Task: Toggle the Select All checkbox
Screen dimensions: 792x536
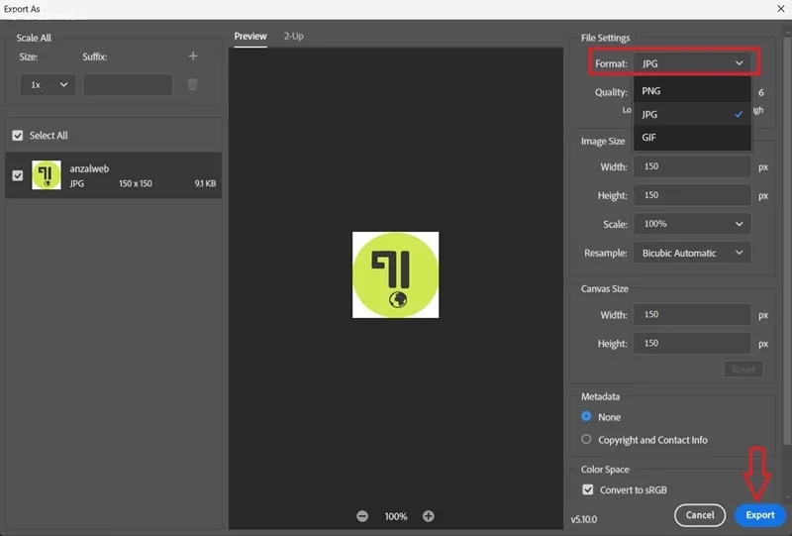Action: (18, 136)
